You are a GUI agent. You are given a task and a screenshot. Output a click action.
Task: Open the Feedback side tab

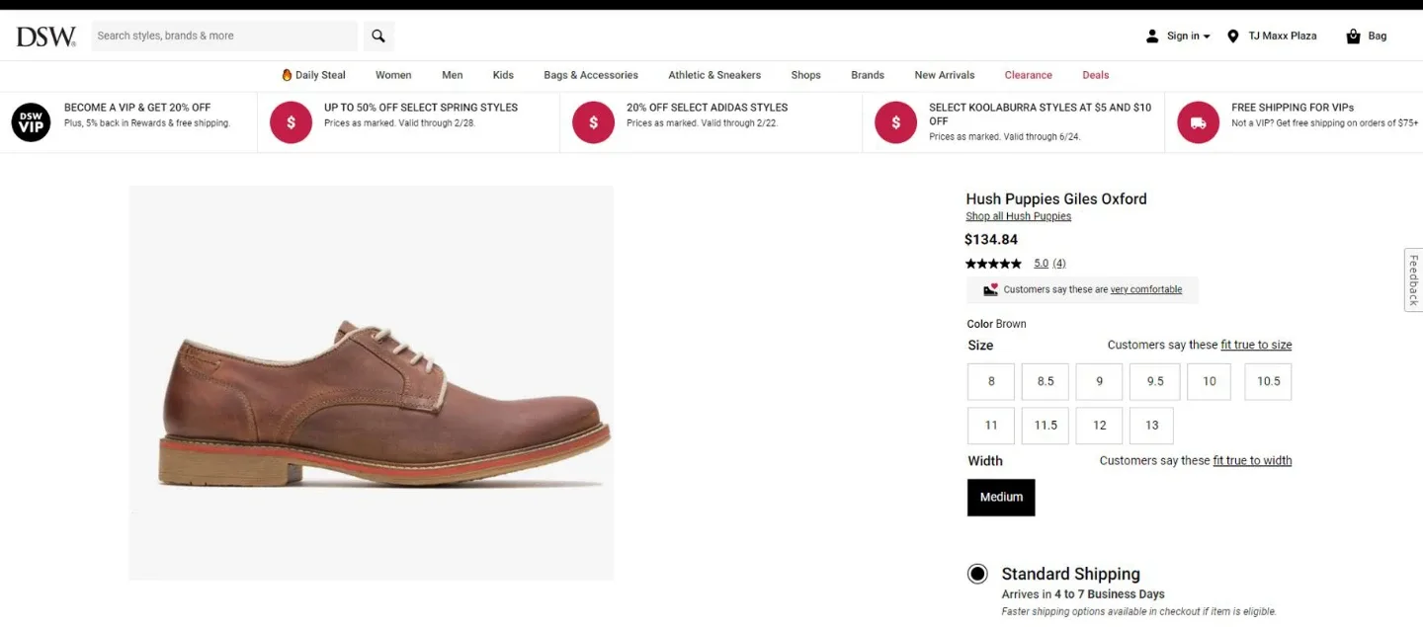click(x=1413, y=280)
